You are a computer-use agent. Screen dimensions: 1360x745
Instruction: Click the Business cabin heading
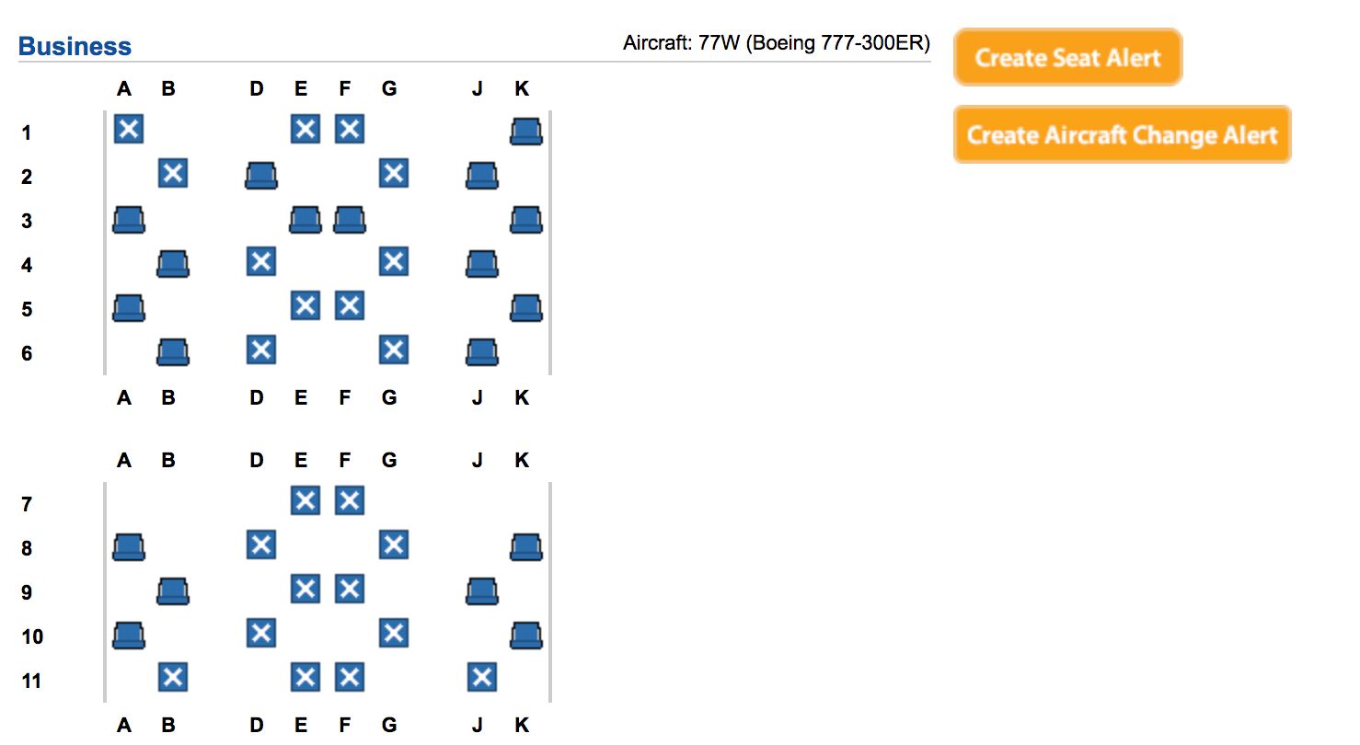pos(75,46)
